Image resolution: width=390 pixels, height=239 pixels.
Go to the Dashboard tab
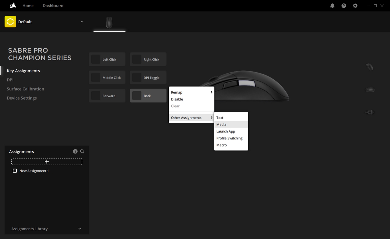coord(53,6)
